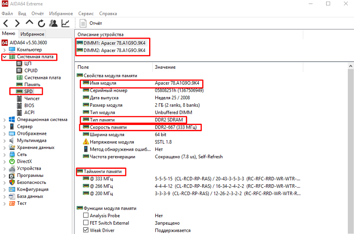Click the Up level arrow icon
Image resolution: width=354 pixels, height=234 pixels.
pyautogui.click(x=29, y=23)
